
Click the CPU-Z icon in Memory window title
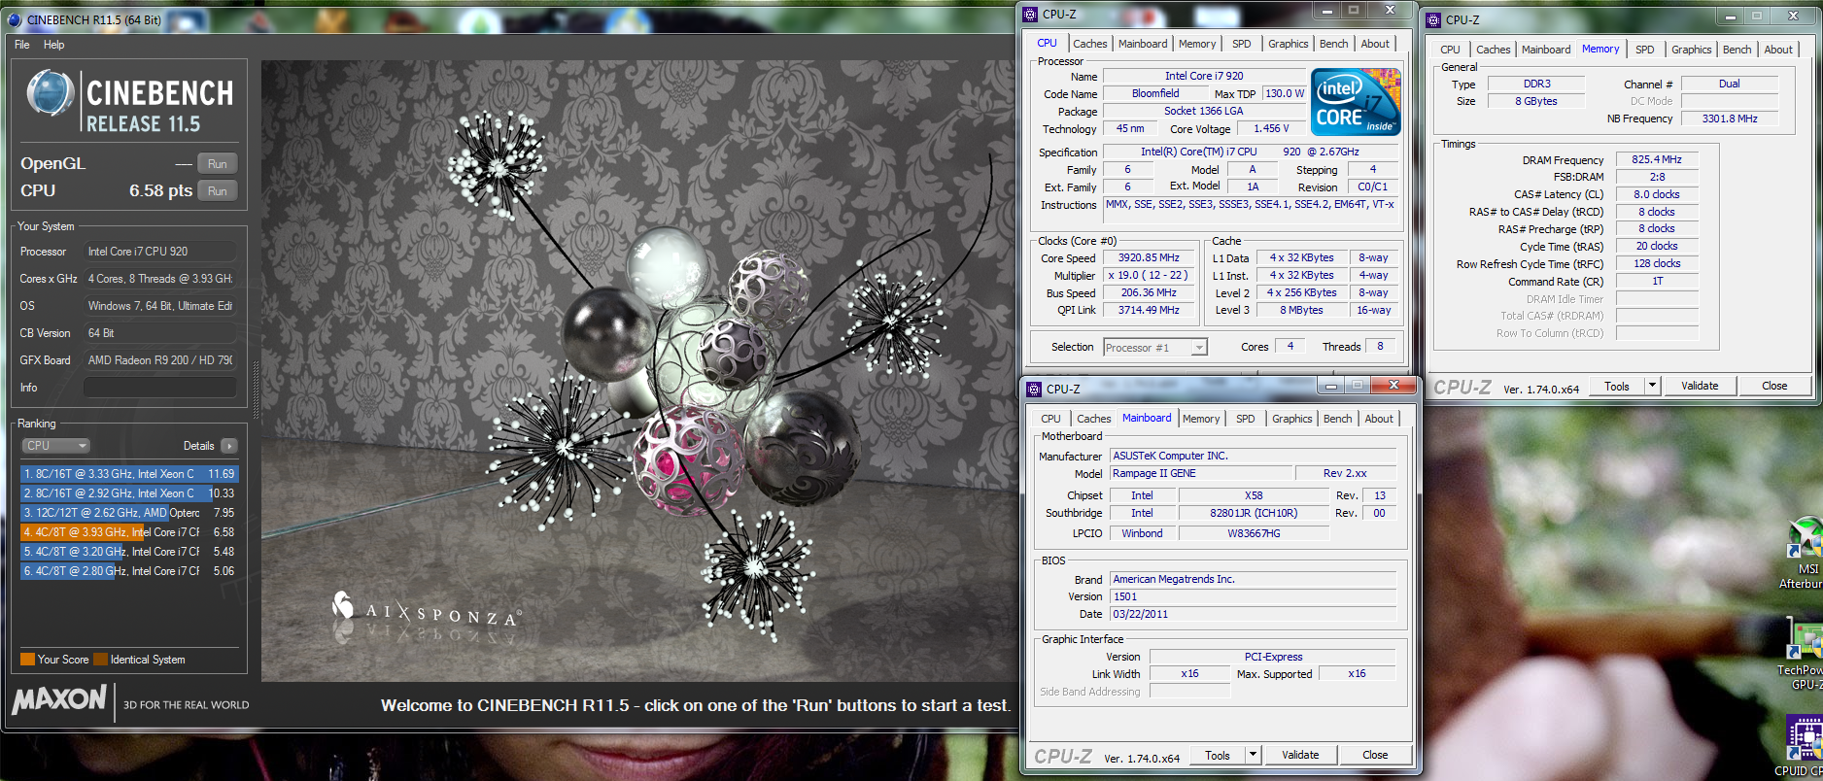tap(1433, 19)
